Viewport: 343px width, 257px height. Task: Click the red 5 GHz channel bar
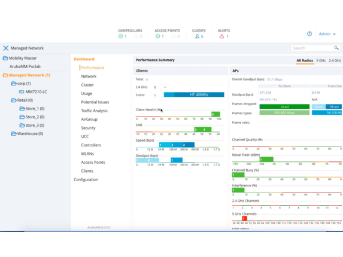245,218
